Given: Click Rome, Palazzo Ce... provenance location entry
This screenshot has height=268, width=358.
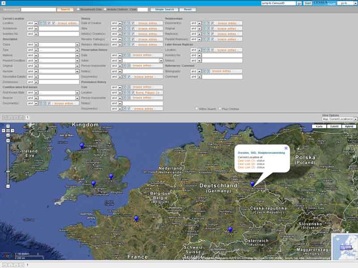Looking at the screenshot, I should click(148, 93).
